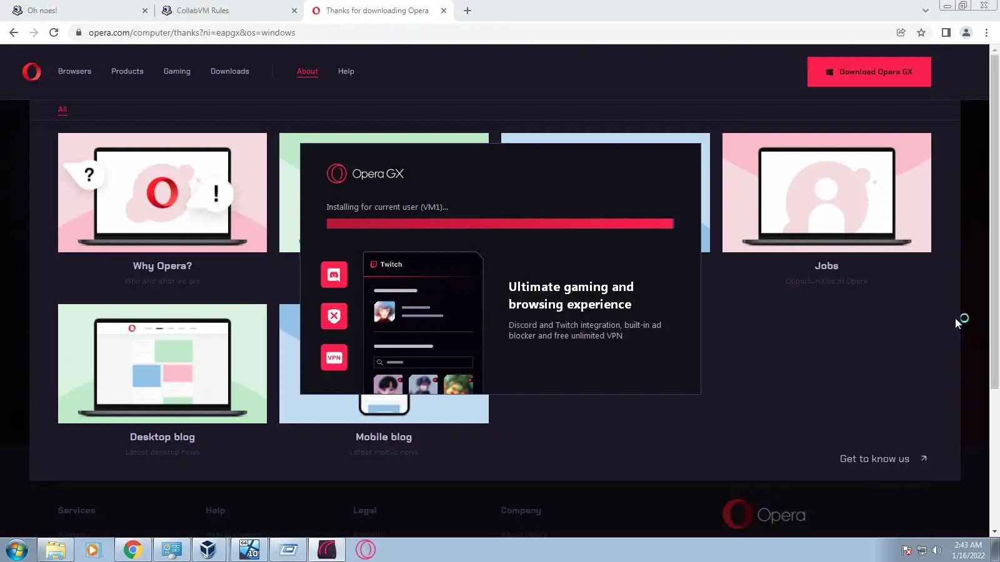Viewport: 1000px width, 562px height.
Task: Click the Download Opera GX button
Action: click(x=869, y=72)
